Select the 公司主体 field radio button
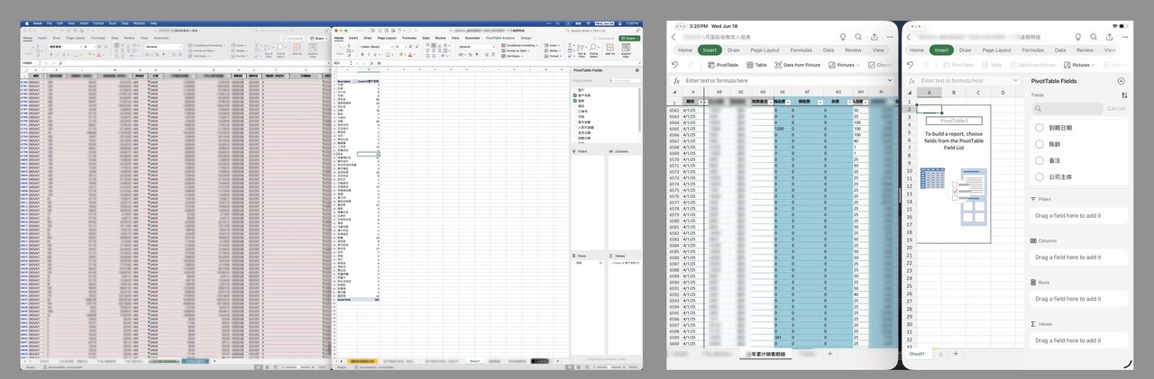The height and width of the screenshot is (379, 1154). click(x=1040, y=176)
